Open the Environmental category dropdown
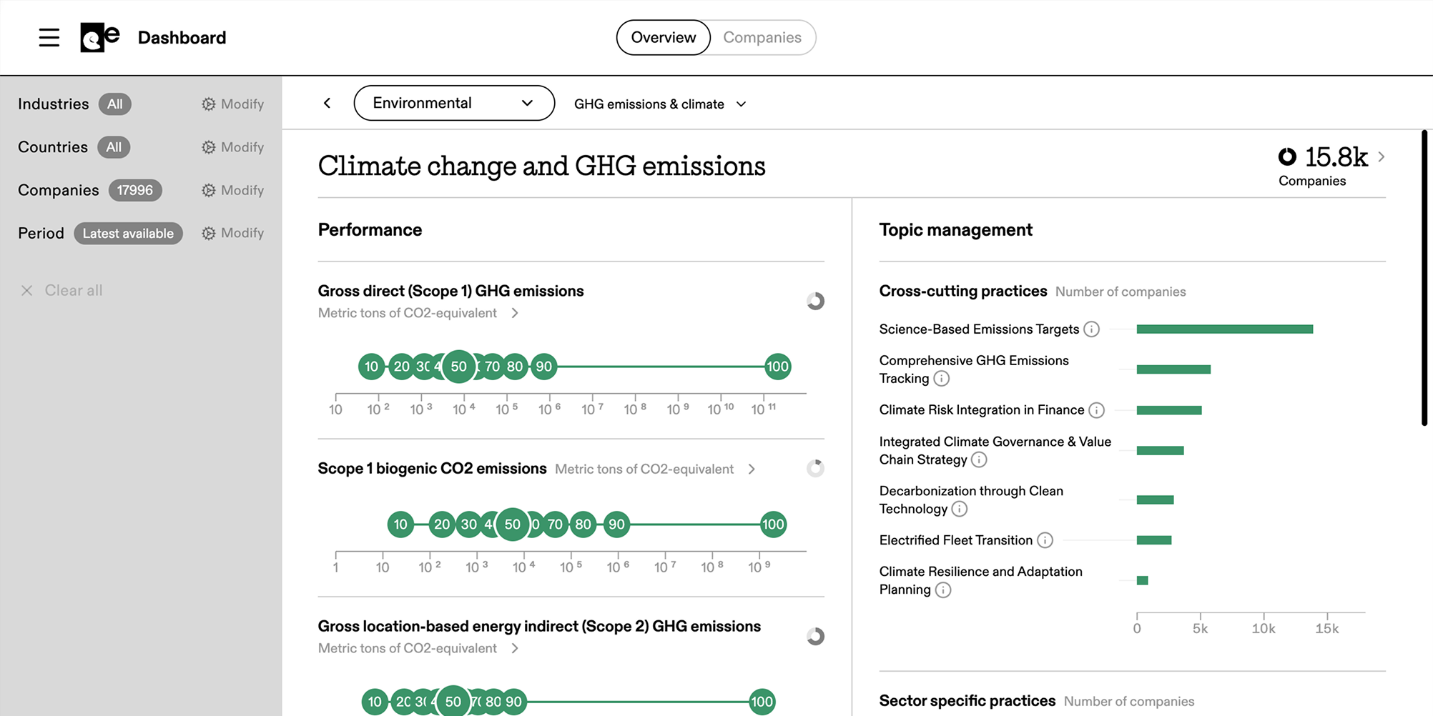The height and width of the screenshot is (716, 1433). (x=454, y=103)
